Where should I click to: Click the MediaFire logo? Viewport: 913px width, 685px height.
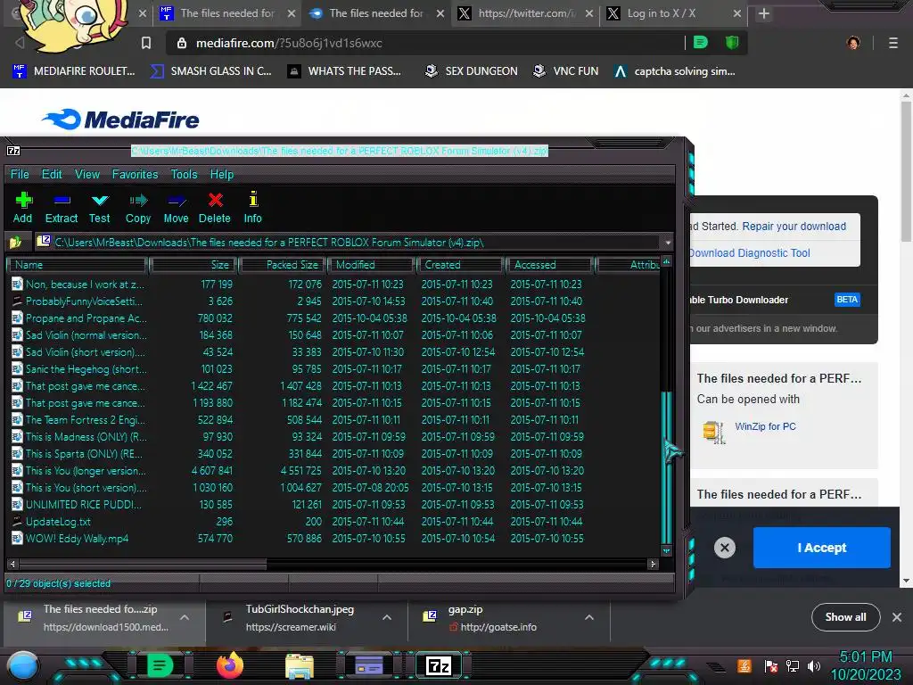tap(121, 120)
